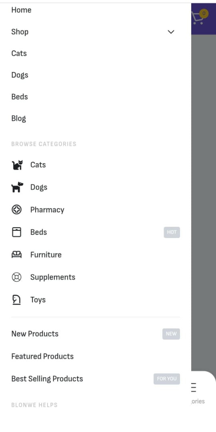216x432 pixels.
Task: Click the Pharmacy medical cross icon
Action: coord(17,210)
